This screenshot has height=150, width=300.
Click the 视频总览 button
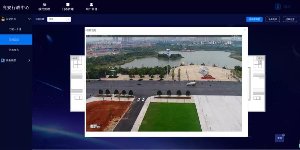pyautogui.click(x=290, y=19)
